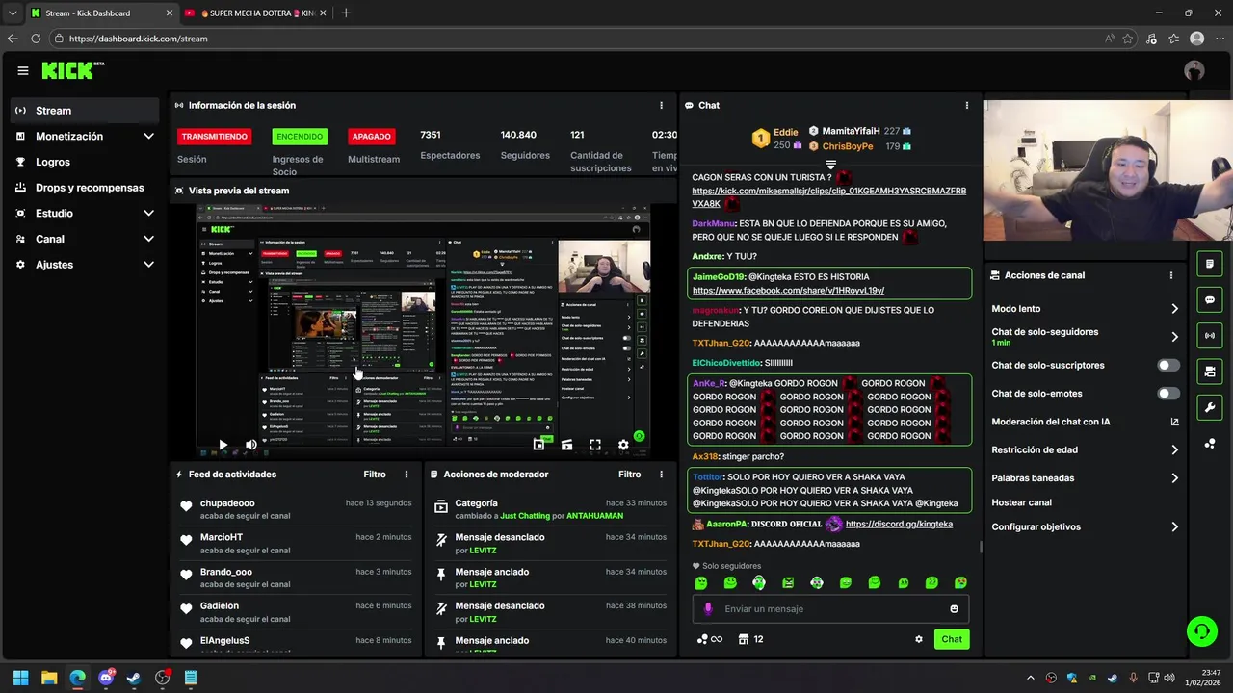The height and width of the screenshot is (693, 1233).
Task: Open the broadcast signal icon in the right rail
Action: pyautogui.click(x=1210, y=335)
